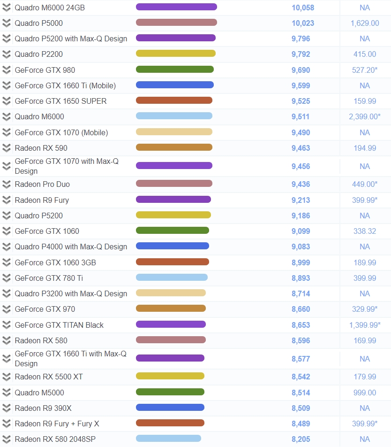Click score 8,999

pos(301,262)
